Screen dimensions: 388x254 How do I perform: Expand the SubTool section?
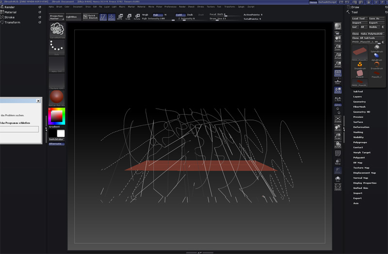tap(358, 91)
